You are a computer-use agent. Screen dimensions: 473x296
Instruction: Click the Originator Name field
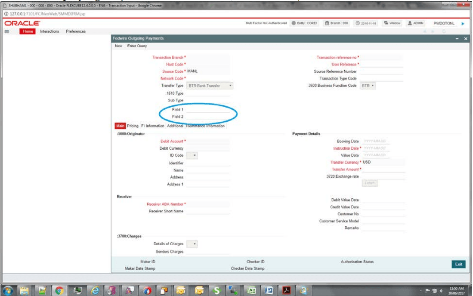(208, 170)
